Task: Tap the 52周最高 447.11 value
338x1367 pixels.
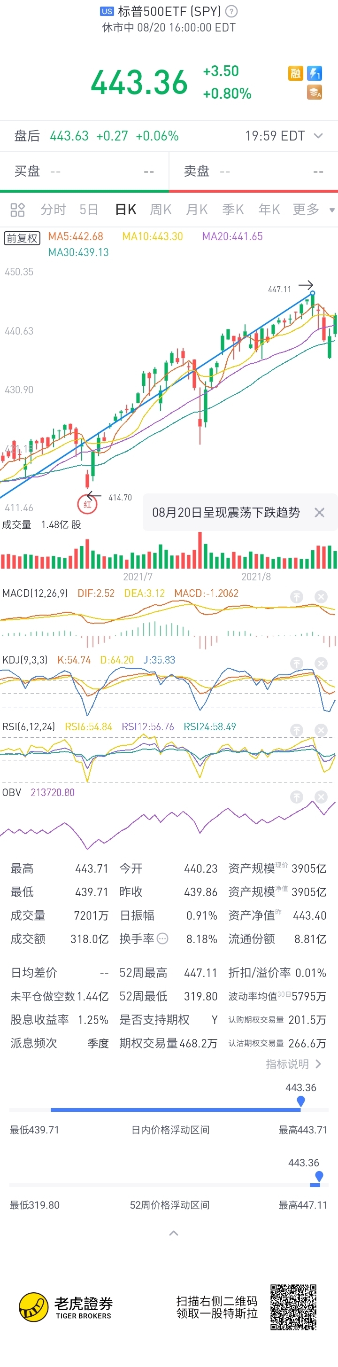Action: click(x=201, y=973)
